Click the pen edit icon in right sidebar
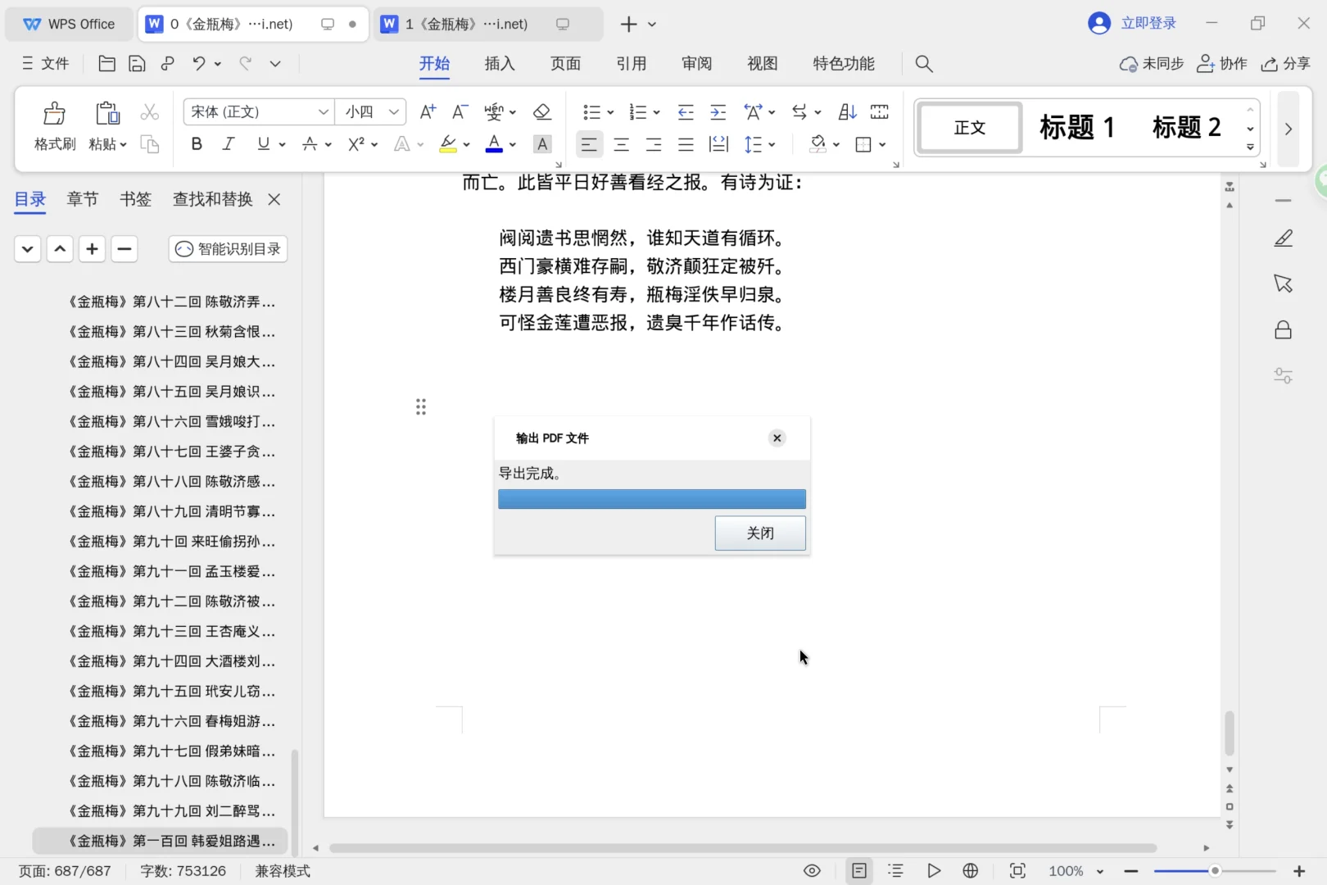This screenshot has height=885, width=1327. (1284, 238)
